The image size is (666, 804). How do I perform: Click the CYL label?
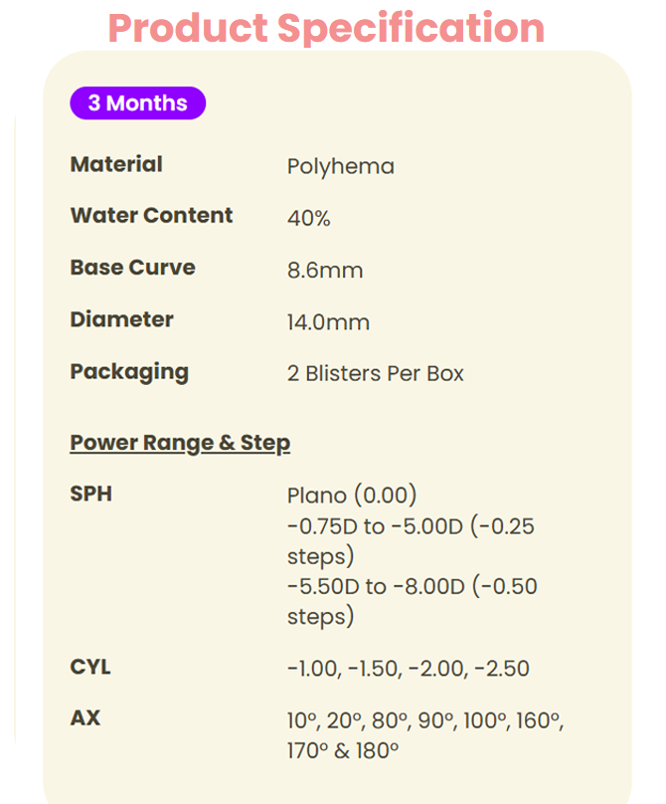click(x=90, y=667)
